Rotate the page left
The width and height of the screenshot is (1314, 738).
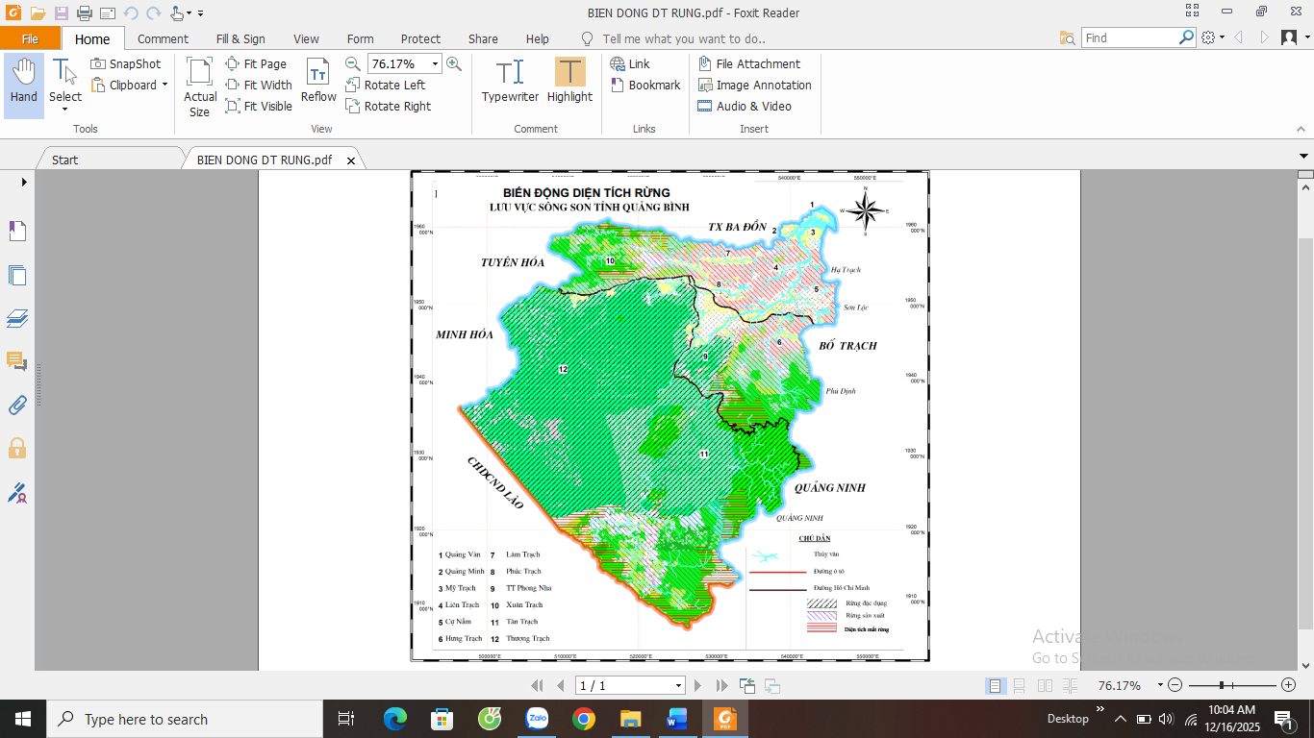pyautogui.click(x=385, y=85)
